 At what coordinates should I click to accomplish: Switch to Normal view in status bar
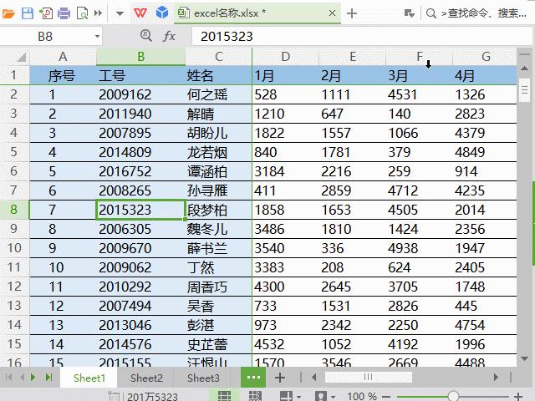tap(224, 396)
